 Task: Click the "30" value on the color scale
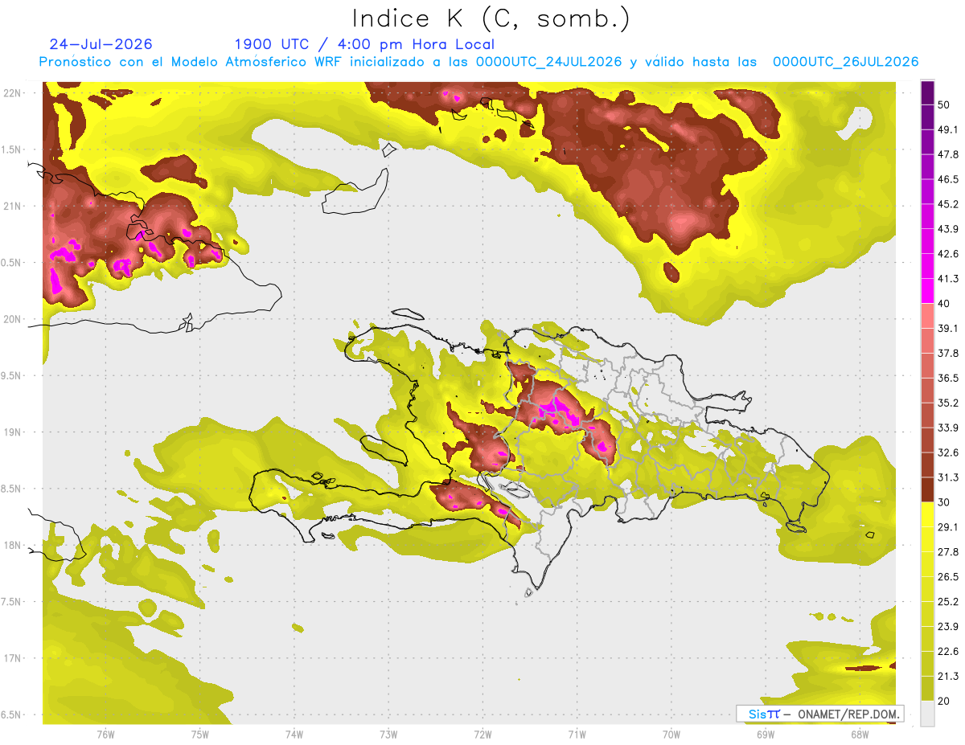click(944, 502)
